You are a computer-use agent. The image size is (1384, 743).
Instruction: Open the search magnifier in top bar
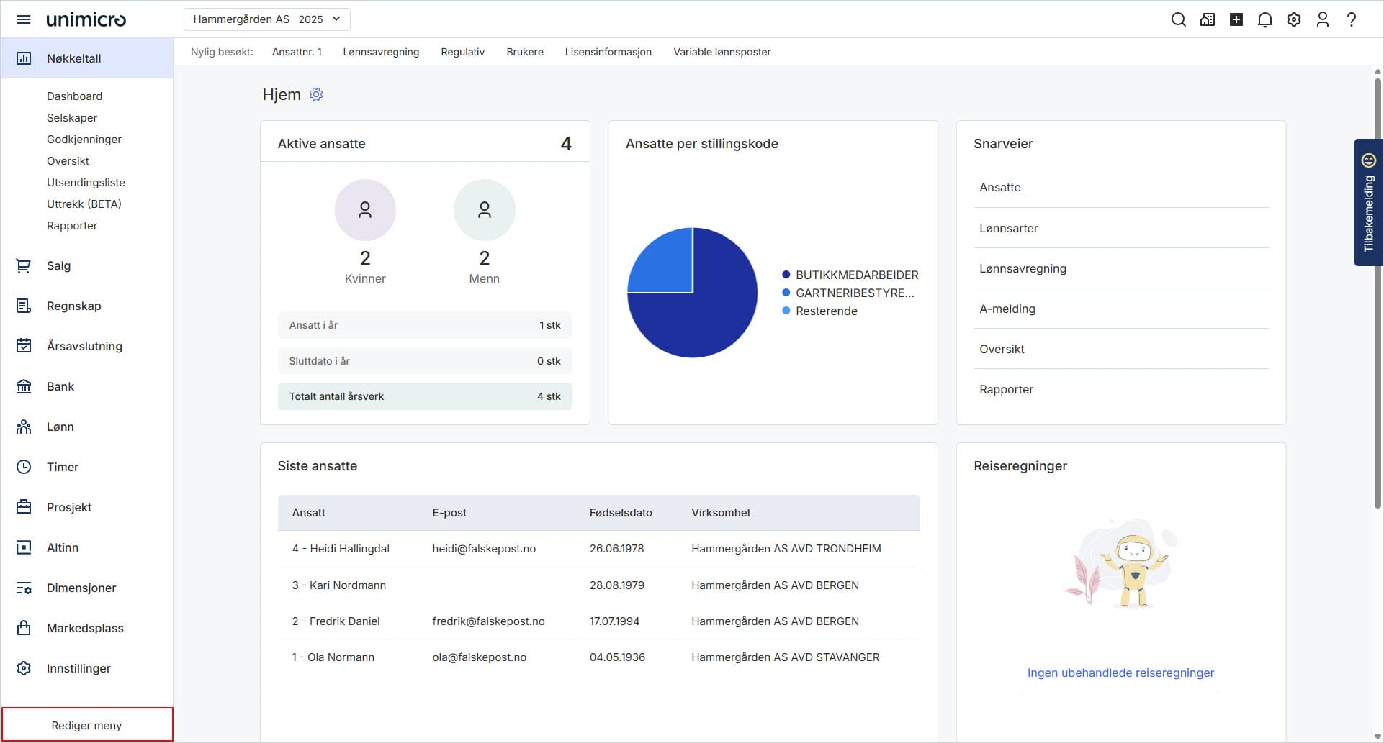tap(1178, 19)
